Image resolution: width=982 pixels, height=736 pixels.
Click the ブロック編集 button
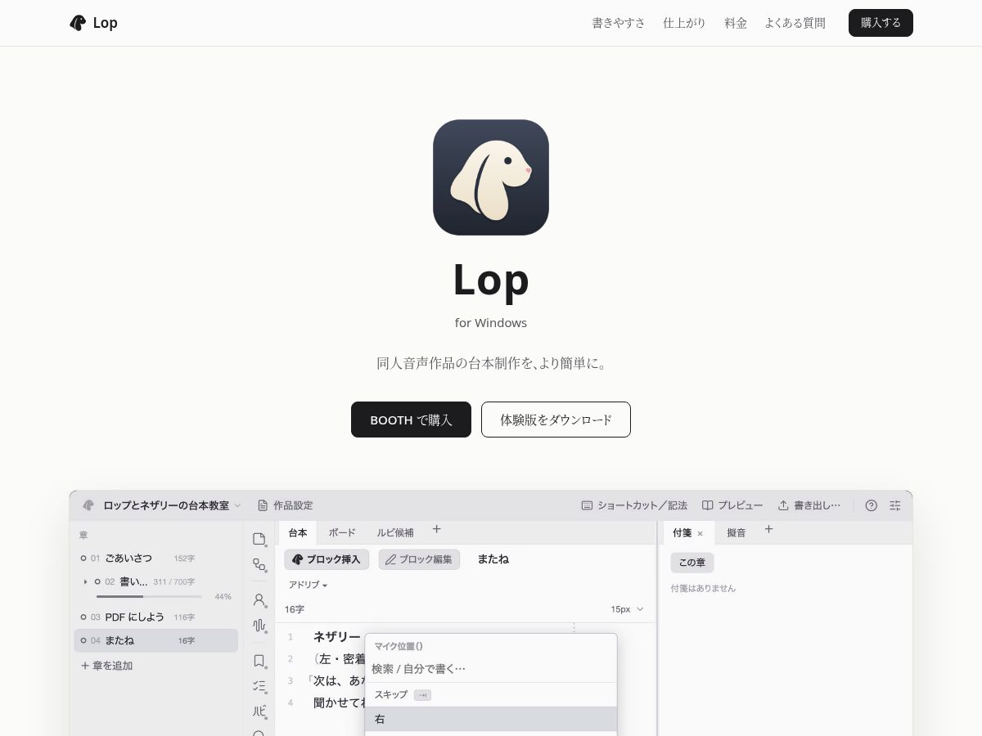[x=419, y=559]
